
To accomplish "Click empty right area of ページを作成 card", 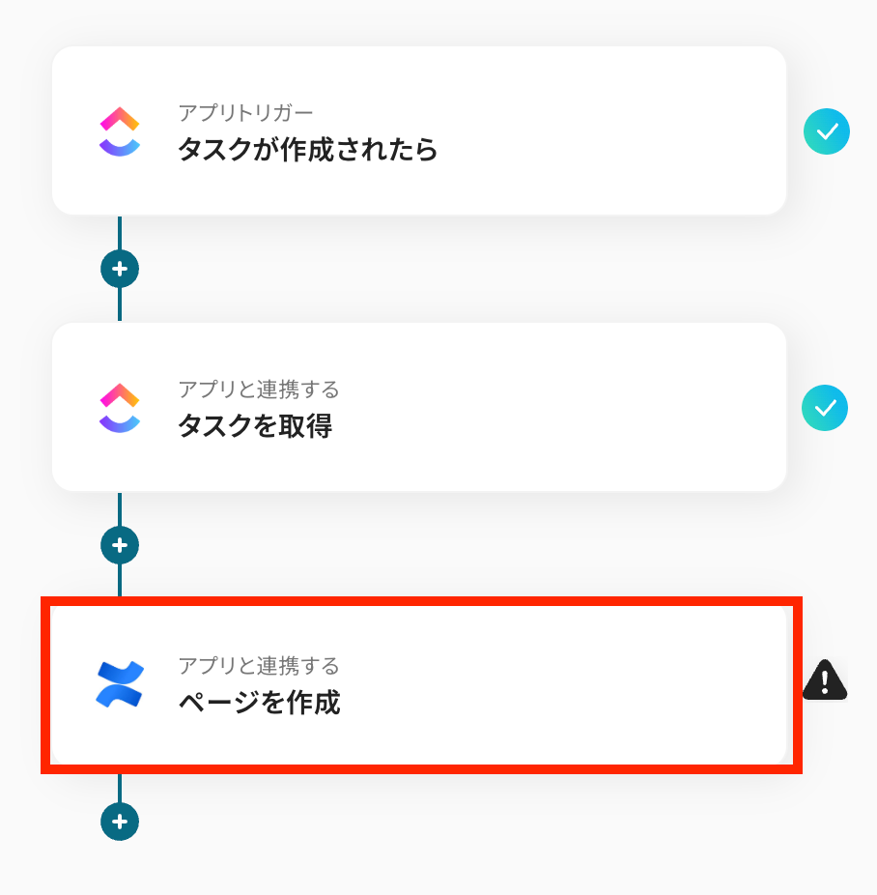I will (x=628, y=684).
